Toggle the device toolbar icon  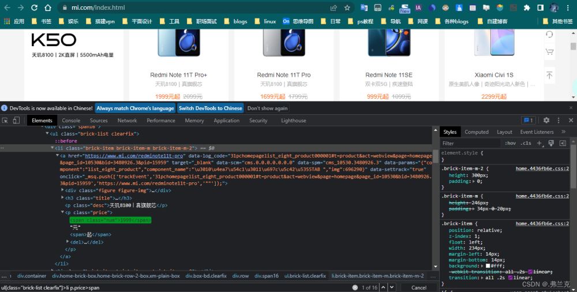tap(16, 121)
